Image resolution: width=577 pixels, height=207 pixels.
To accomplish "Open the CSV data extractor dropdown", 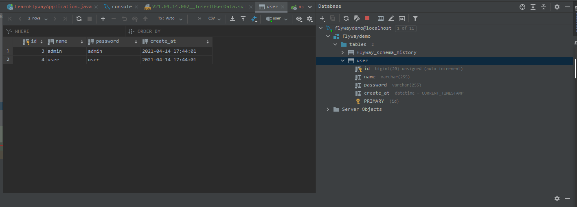I will (215, 19).
